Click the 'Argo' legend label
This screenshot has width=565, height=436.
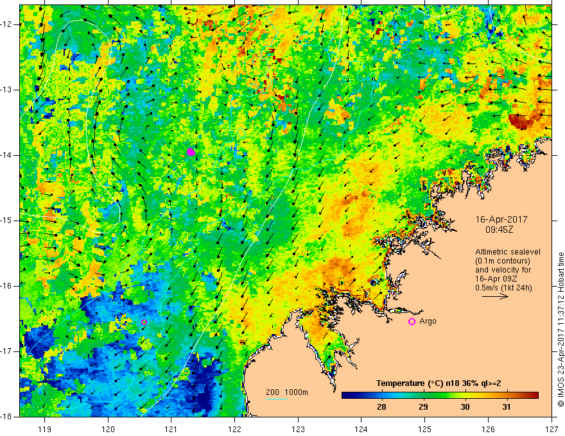[x=428, y=321]
